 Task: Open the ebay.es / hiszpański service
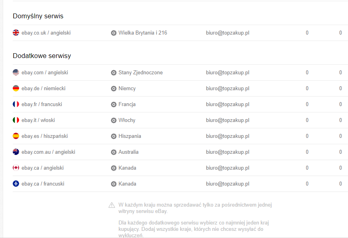[x=45, y=136]
